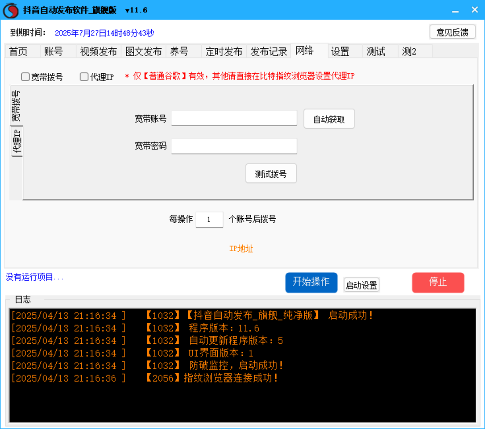
Task: Enable the 宽带拨号 checkbox
Action: click(26, 76)
